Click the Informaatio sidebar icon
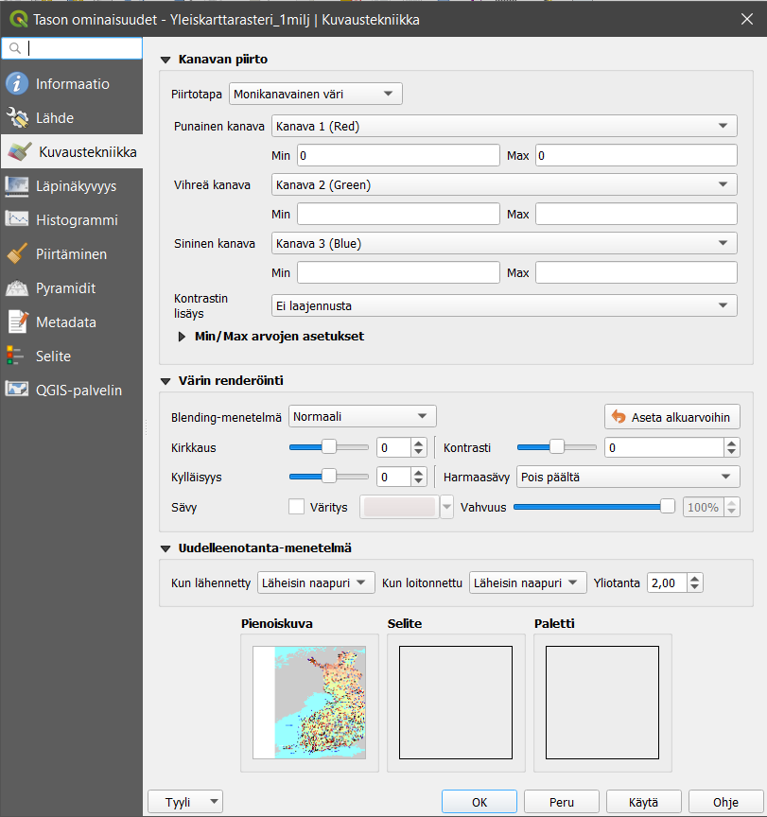Screen dimensions: 767x817 (x=17, y=84)
